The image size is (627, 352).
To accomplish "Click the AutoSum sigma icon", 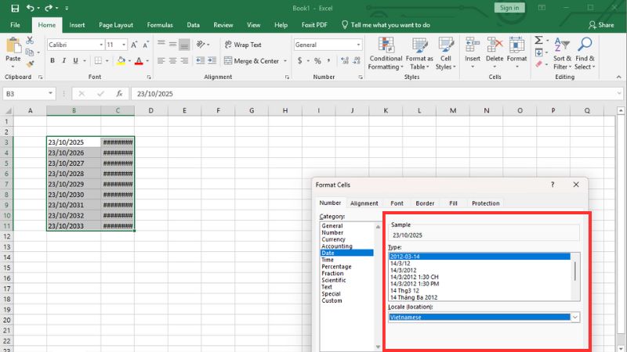I will 539,40.
